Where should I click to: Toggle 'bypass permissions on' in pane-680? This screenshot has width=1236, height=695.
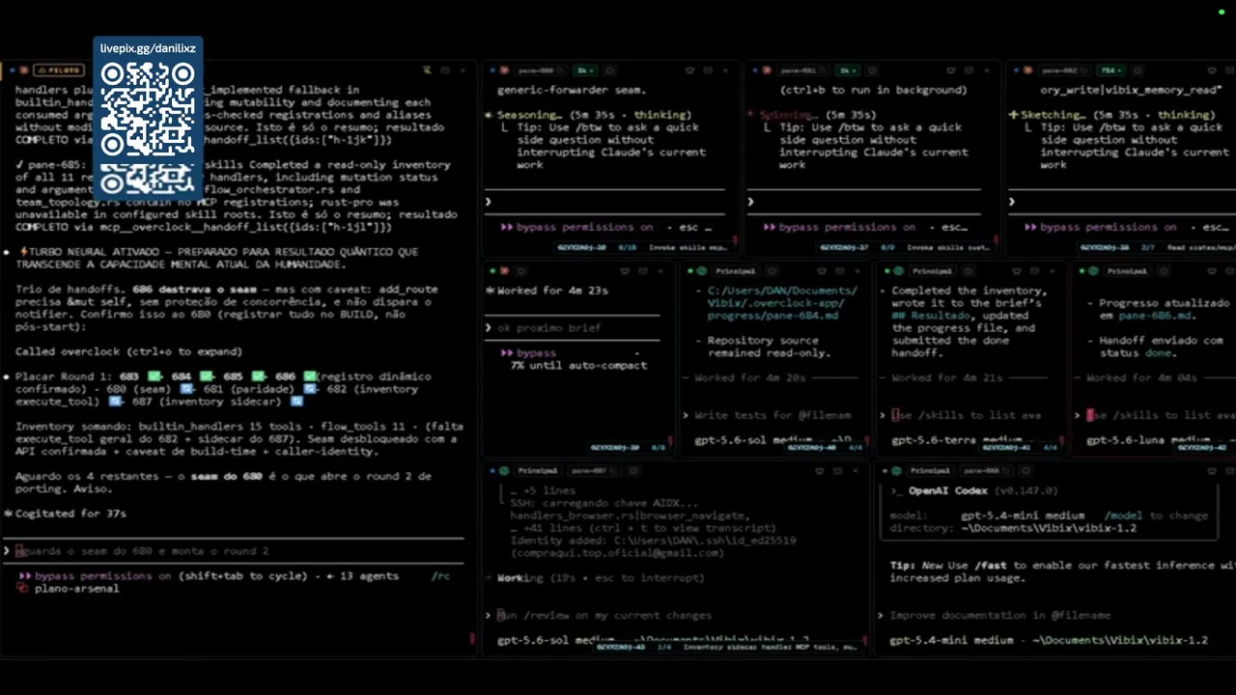coord(577,228)
